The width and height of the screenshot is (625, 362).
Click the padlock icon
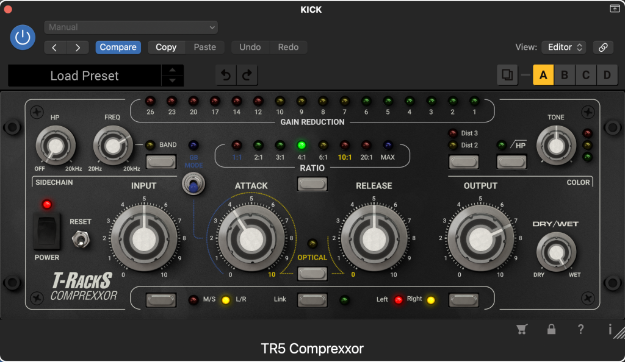551,330
